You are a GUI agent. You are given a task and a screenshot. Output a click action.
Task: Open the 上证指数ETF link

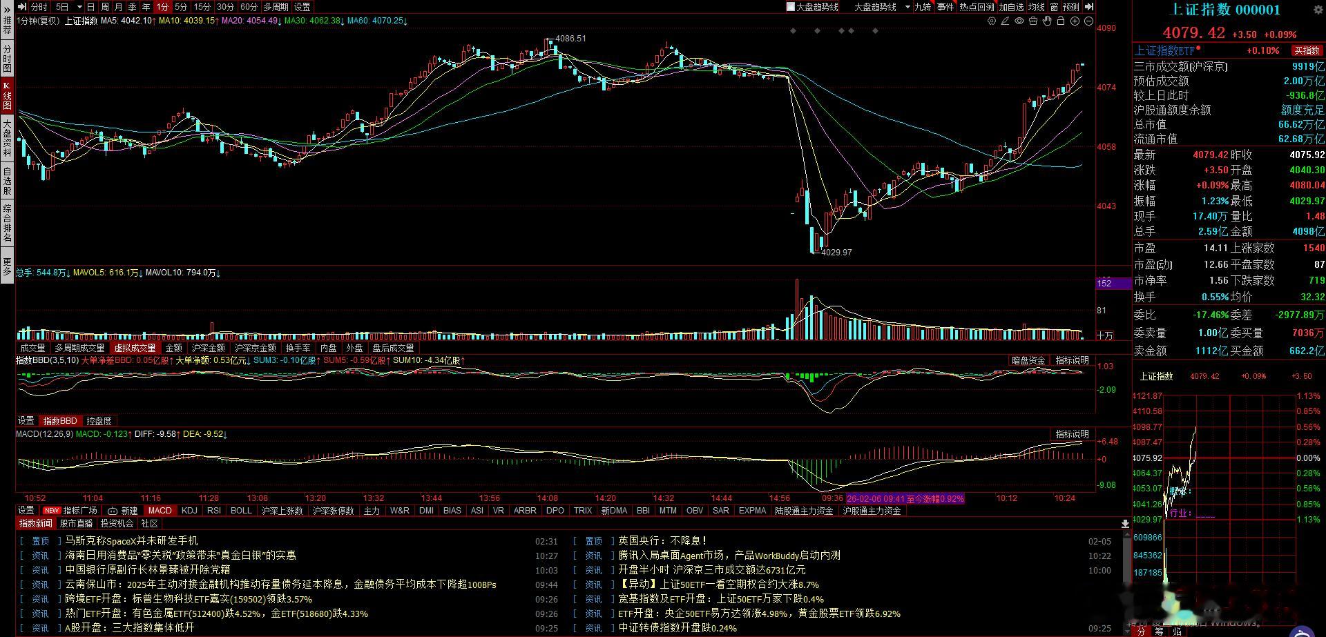click(x=1164, y=50)
